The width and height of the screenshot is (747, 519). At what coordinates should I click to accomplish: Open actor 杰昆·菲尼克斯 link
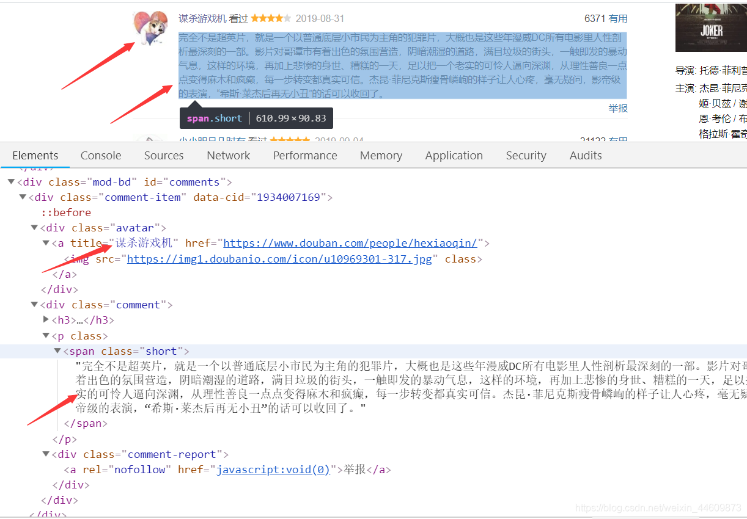tap(723, 88)
